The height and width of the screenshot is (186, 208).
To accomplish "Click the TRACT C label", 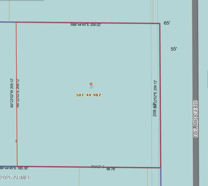I will point(97,167).
